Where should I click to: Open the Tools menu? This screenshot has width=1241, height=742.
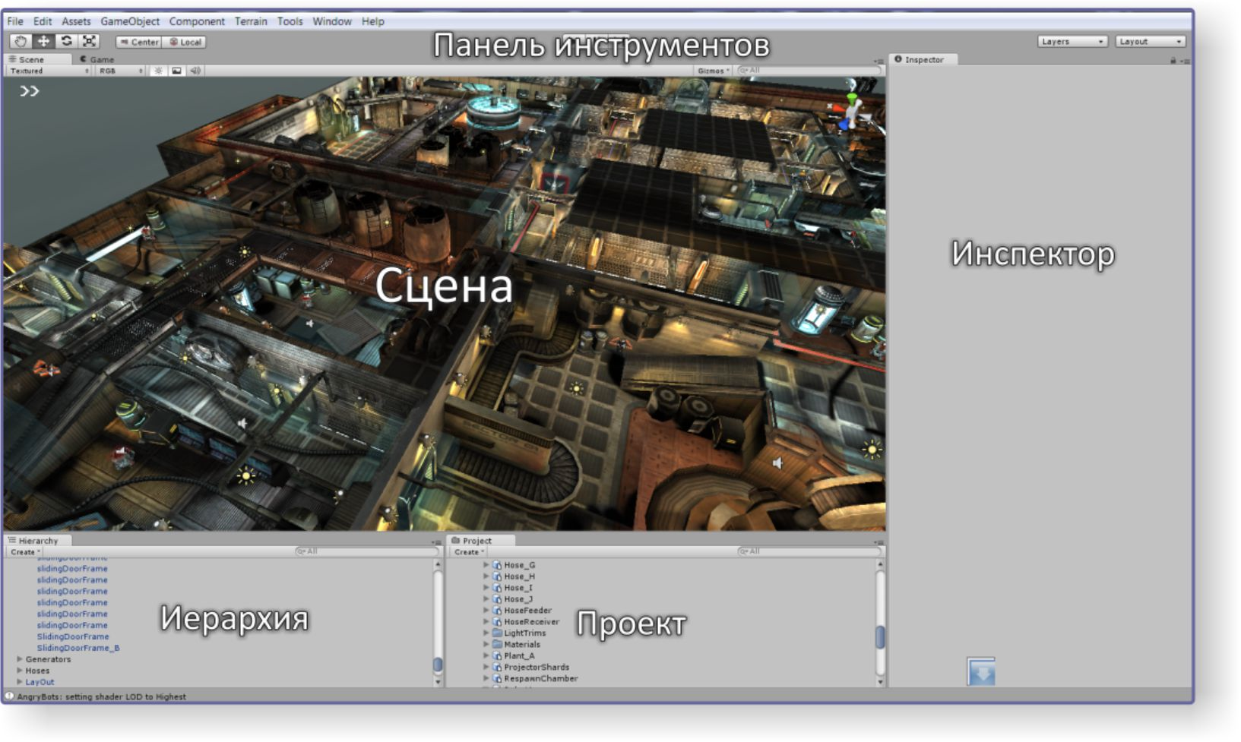pyautogui.click(x=290, y=21)
